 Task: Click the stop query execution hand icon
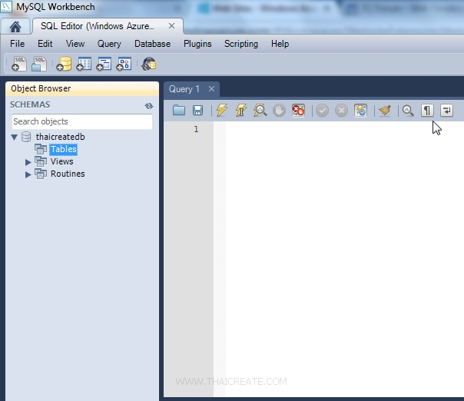279,111
